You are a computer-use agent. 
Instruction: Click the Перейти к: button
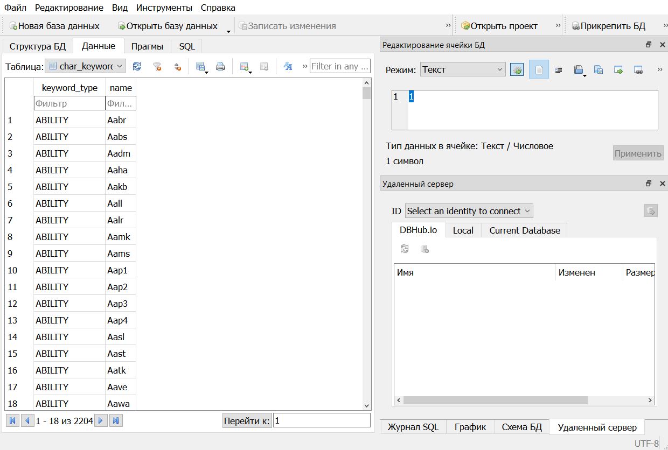[x=247, y=421]
